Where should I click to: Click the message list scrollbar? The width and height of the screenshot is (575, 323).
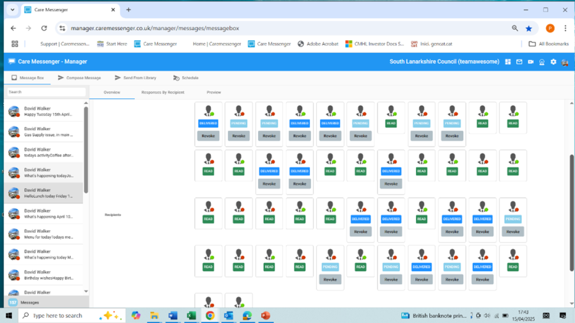tap(86, 150)
